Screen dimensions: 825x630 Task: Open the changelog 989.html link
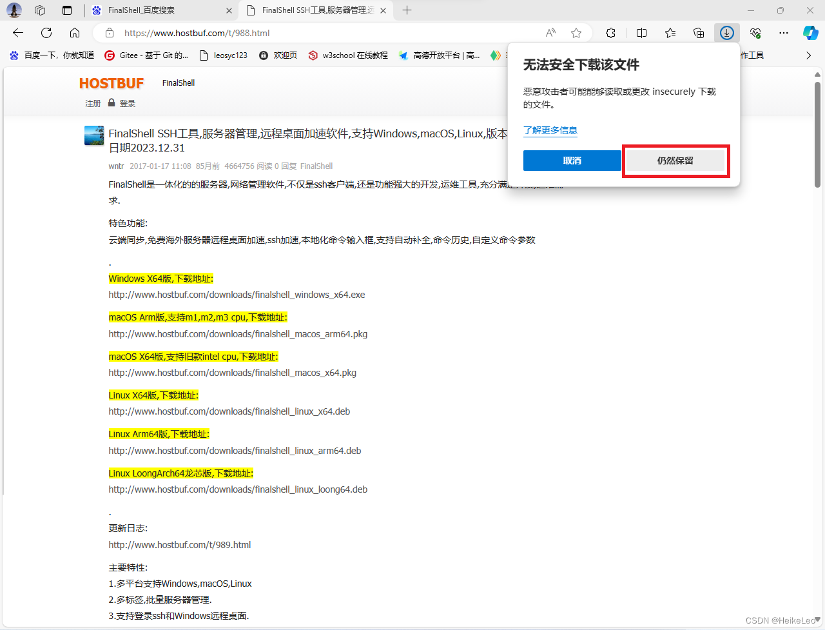(x=180, y=545)
